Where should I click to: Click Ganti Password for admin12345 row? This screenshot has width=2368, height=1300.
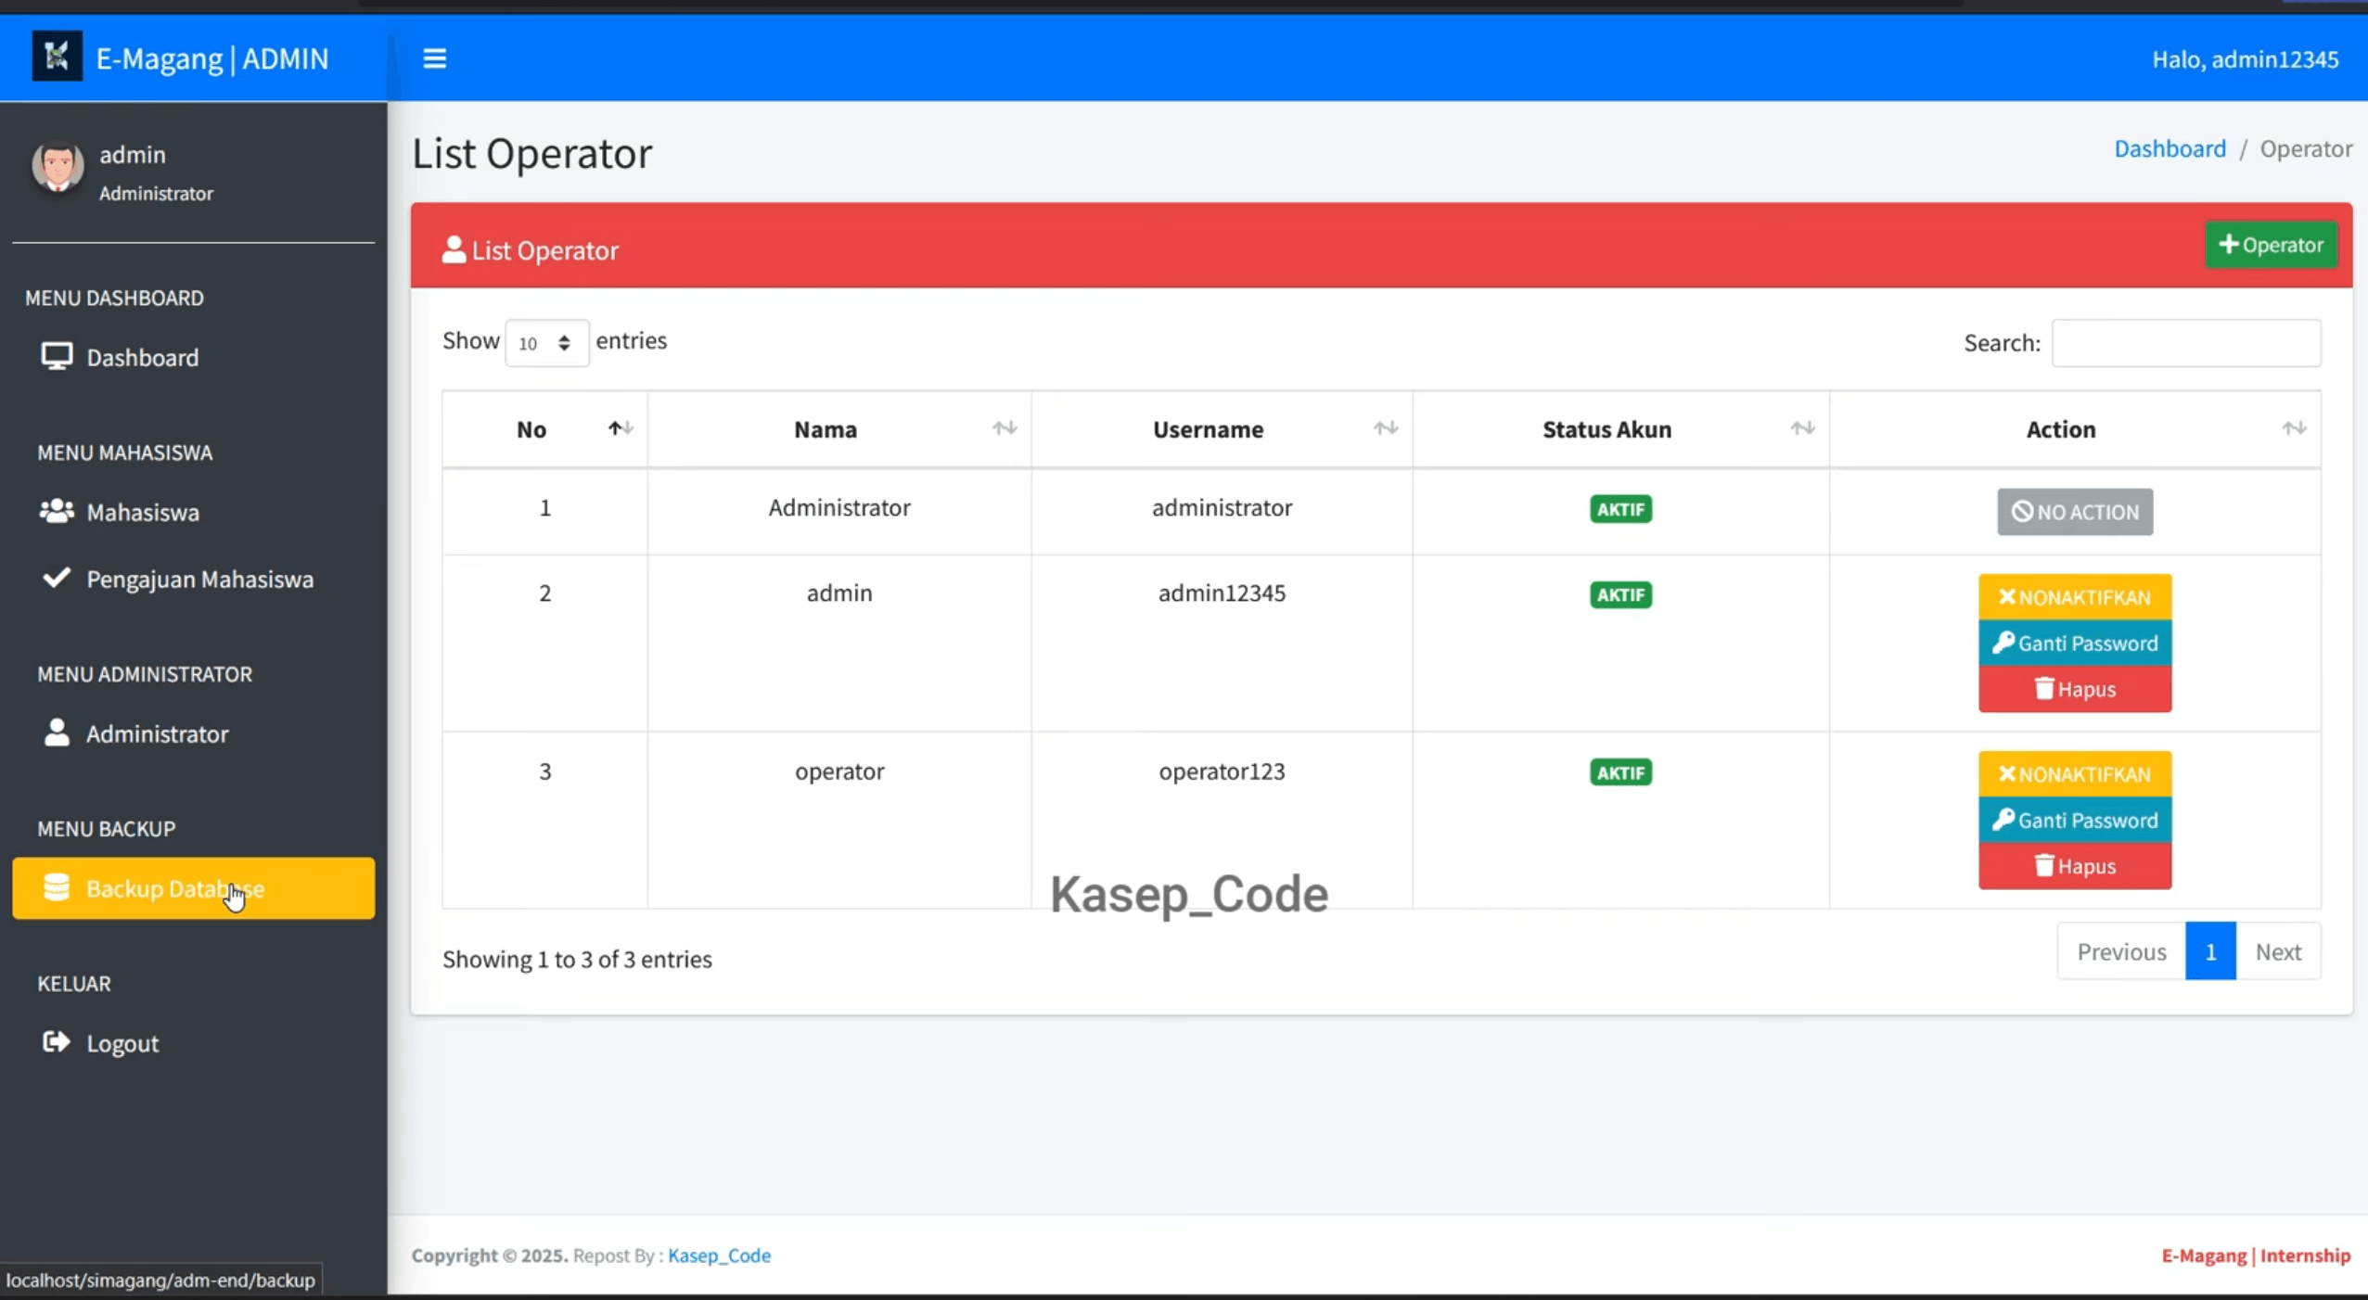coord(2075,643)
